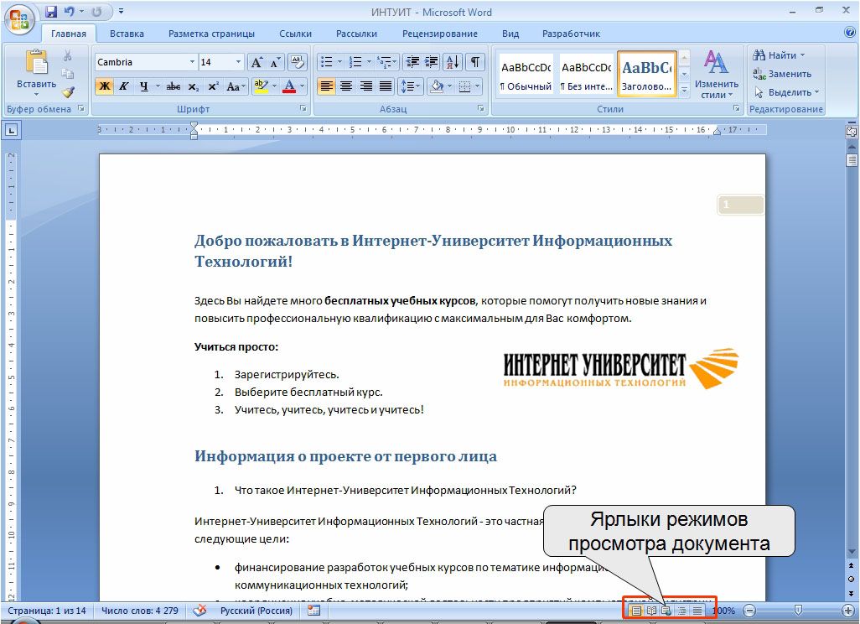
Task: Decrease font size with Shrink Font
Action: coord(275,62)
